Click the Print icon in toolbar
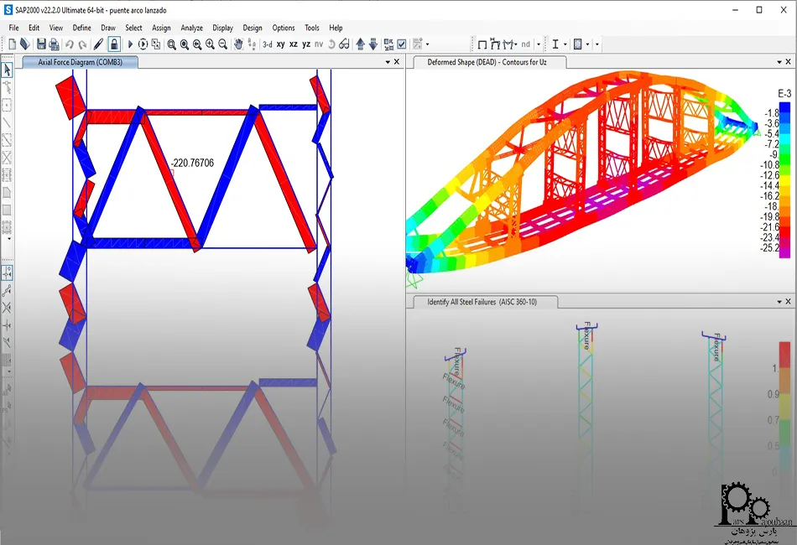 (54, 44)
